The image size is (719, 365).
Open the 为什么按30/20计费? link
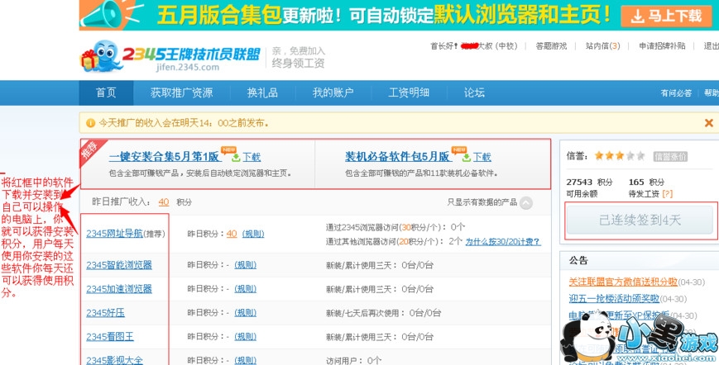502,242
